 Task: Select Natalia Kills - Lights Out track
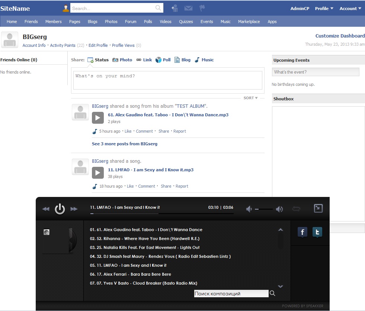point(145,247)
